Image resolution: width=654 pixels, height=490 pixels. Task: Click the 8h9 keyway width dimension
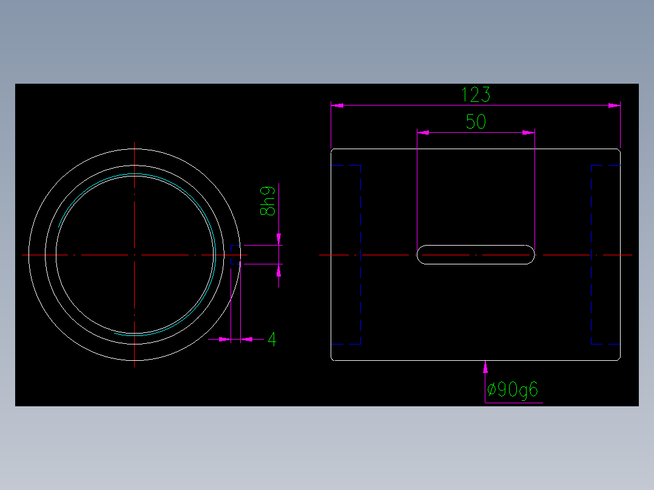click(x=268, y=201)
